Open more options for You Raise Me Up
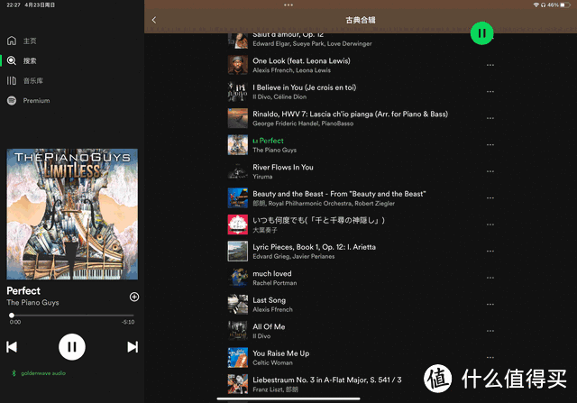The height and width of the screenshot is (403, 577). tap(490, 357)
